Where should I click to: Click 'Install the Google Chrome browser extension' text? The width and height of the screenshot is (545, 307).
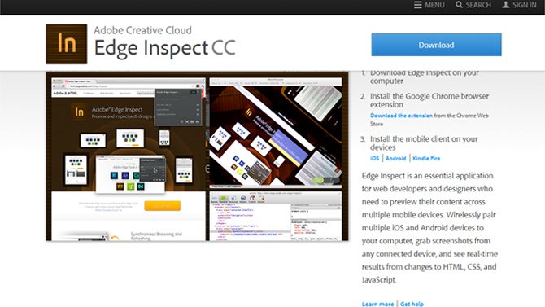429,100
